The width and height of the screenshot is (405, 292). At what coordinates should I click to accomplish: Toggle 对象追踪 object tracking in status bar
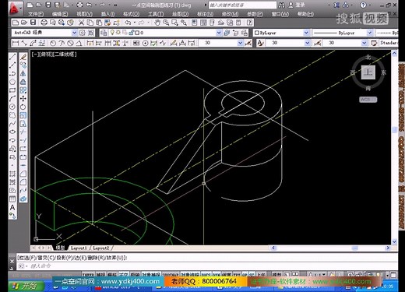pos(189,274)
